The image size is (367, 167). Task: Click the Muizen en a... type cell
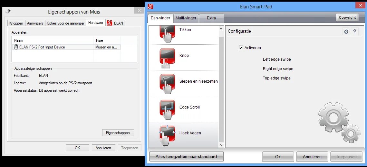107,47
